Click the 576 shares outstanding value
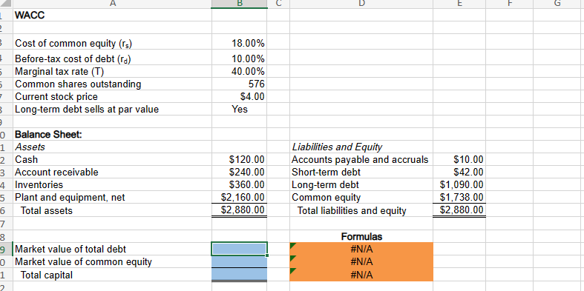 point(240,84)
